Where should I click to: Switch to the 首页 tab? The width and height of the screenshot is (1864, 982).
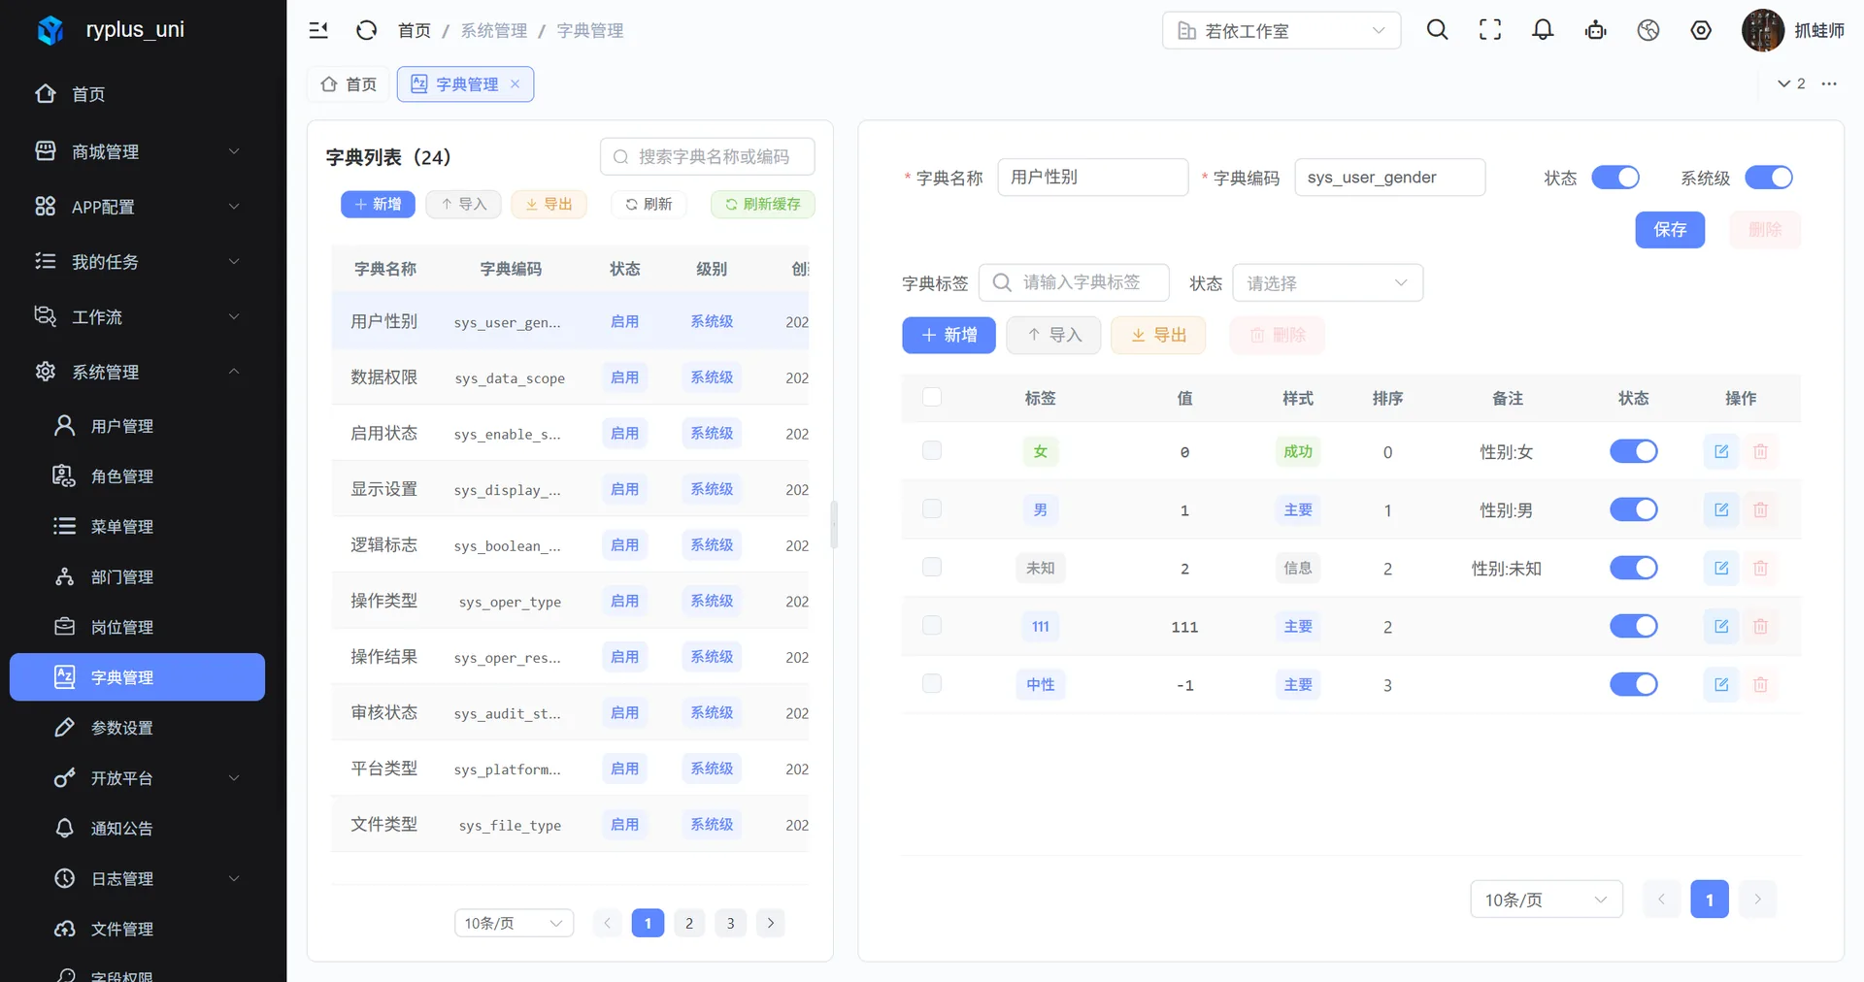click(x=349, y=84)
